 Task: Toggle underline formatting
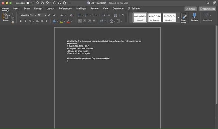[x=30, y=21]
